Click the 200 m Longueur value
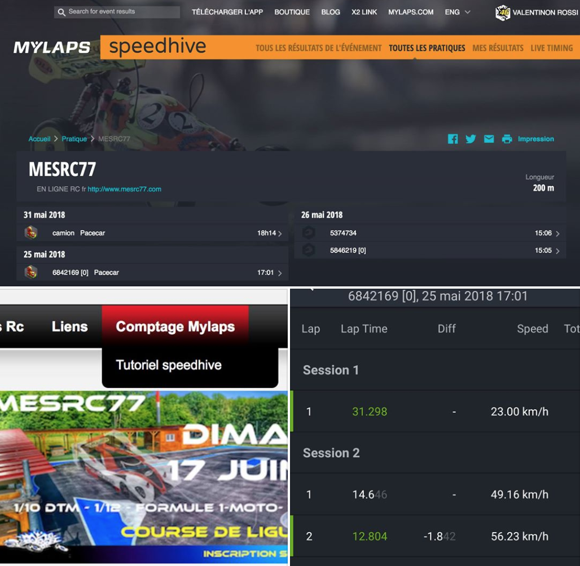 click(543, 188)
